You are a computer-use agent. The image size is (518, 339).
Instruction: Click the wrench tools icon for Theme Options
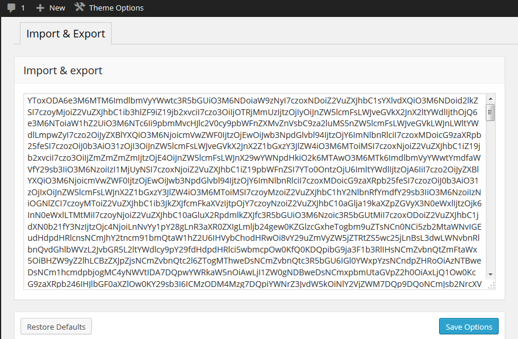[x=80, y=8]
